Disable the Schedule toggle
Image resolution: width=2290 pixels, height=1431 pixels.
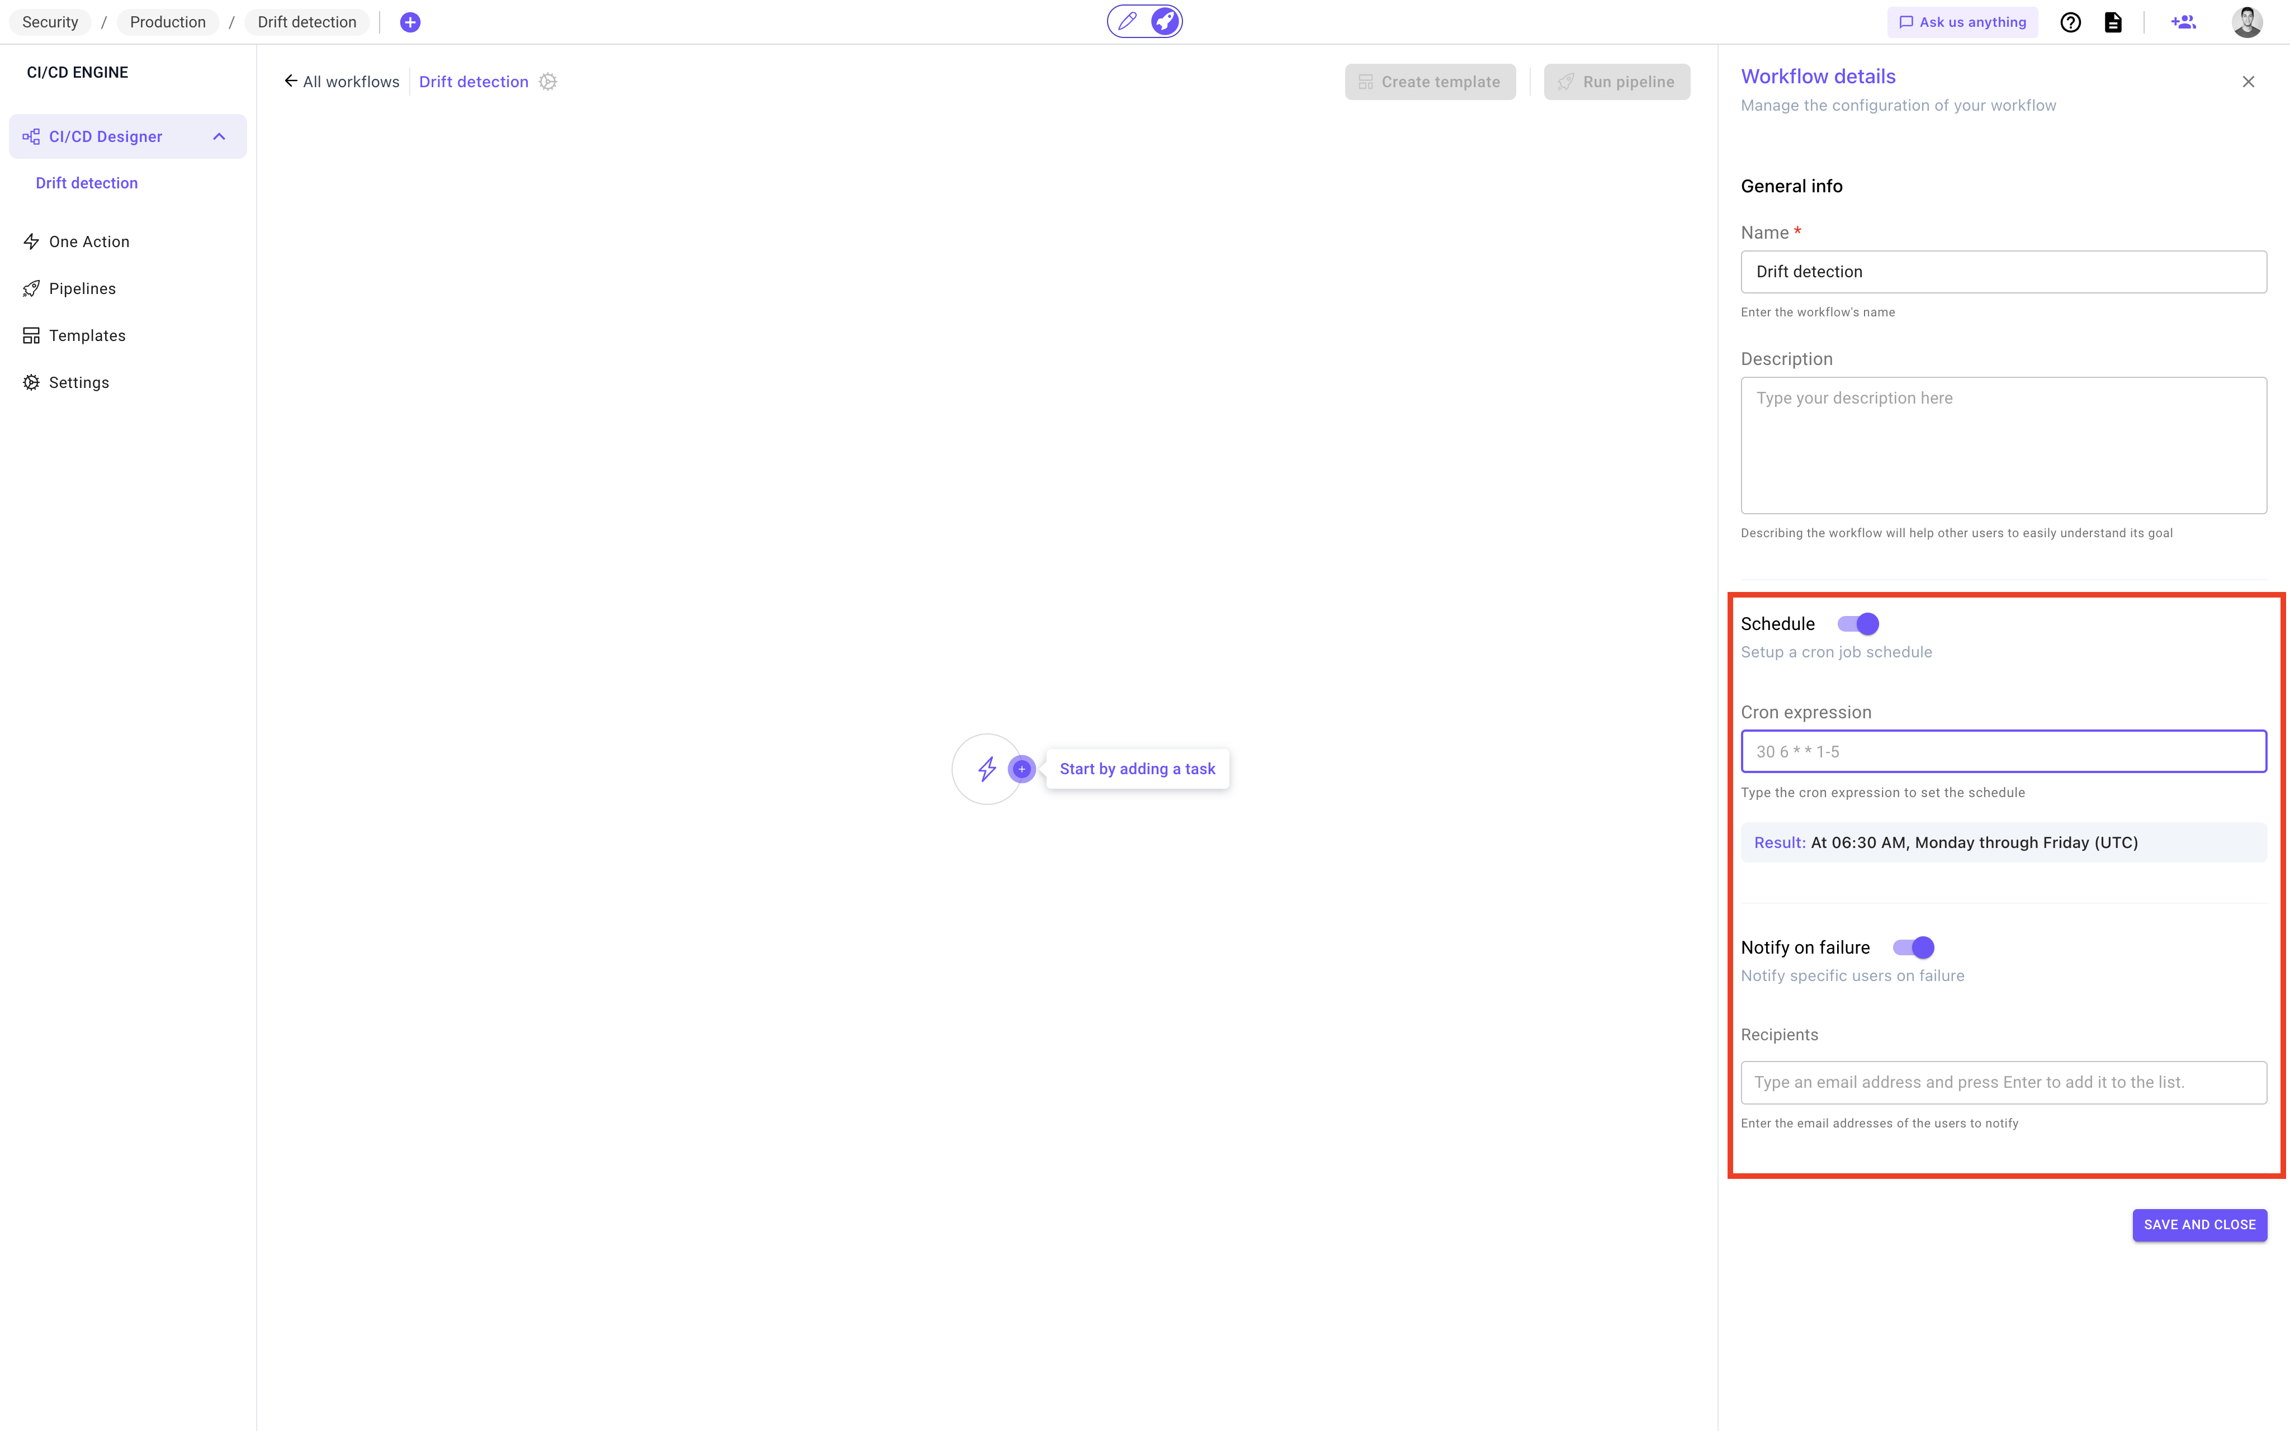click(x=1858, y=624)
